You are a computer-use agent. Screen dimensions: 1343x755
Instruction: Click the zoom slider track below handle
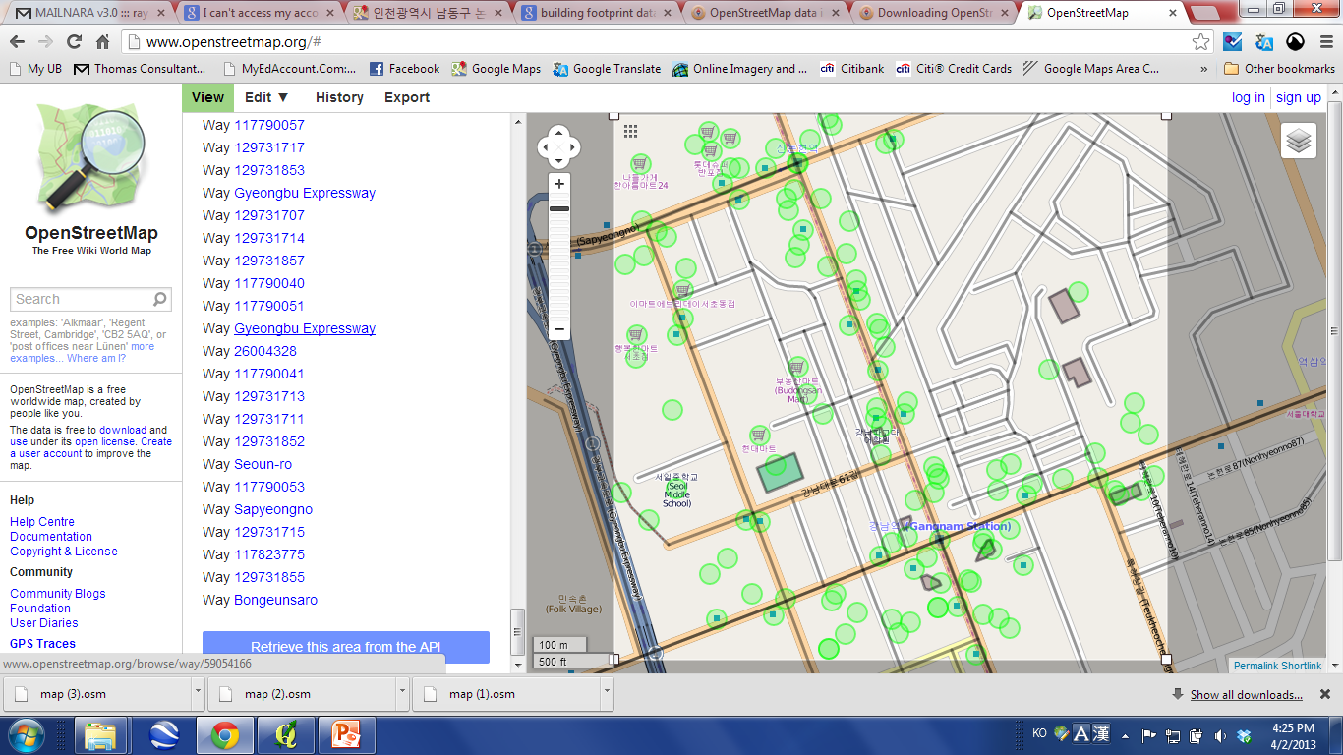point(559,265)
